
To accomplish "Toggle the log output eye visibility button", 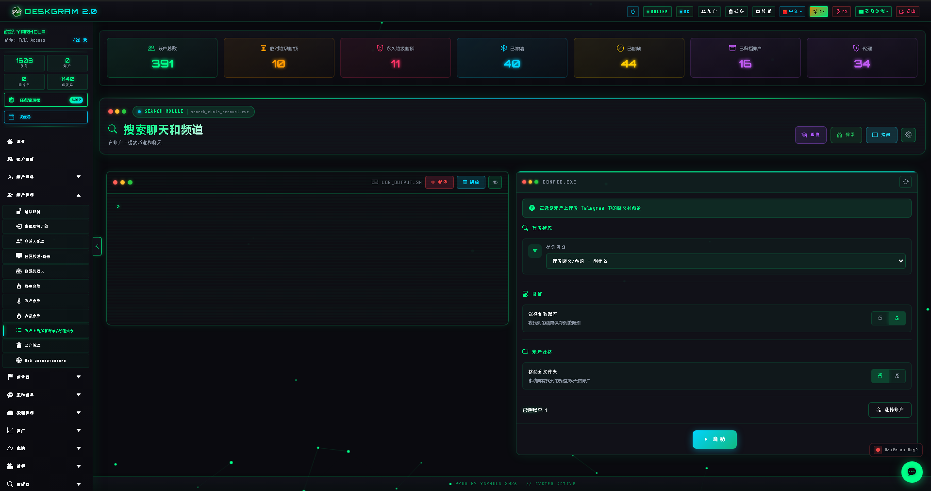I will 495,182.
